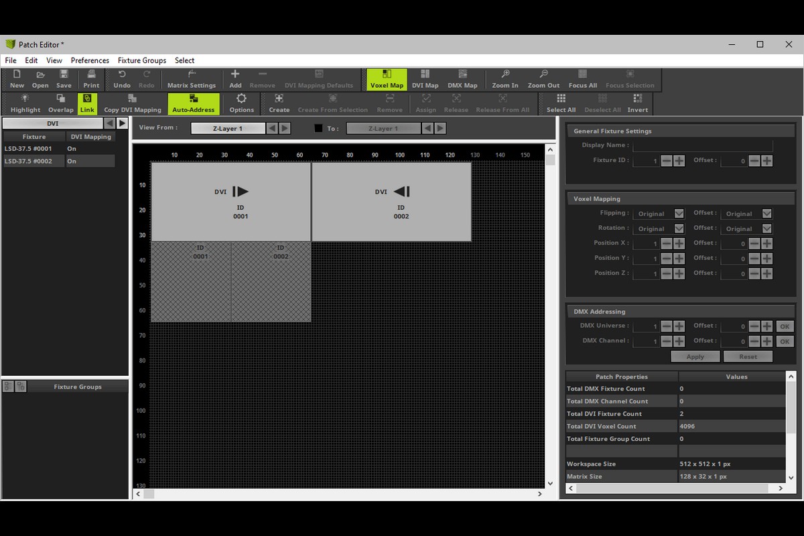The width and height of the screenshot is (804, 536).
Task: Click the Apply button in DMX Addressing
Action: pyautogui.click(x=695, y=356)
